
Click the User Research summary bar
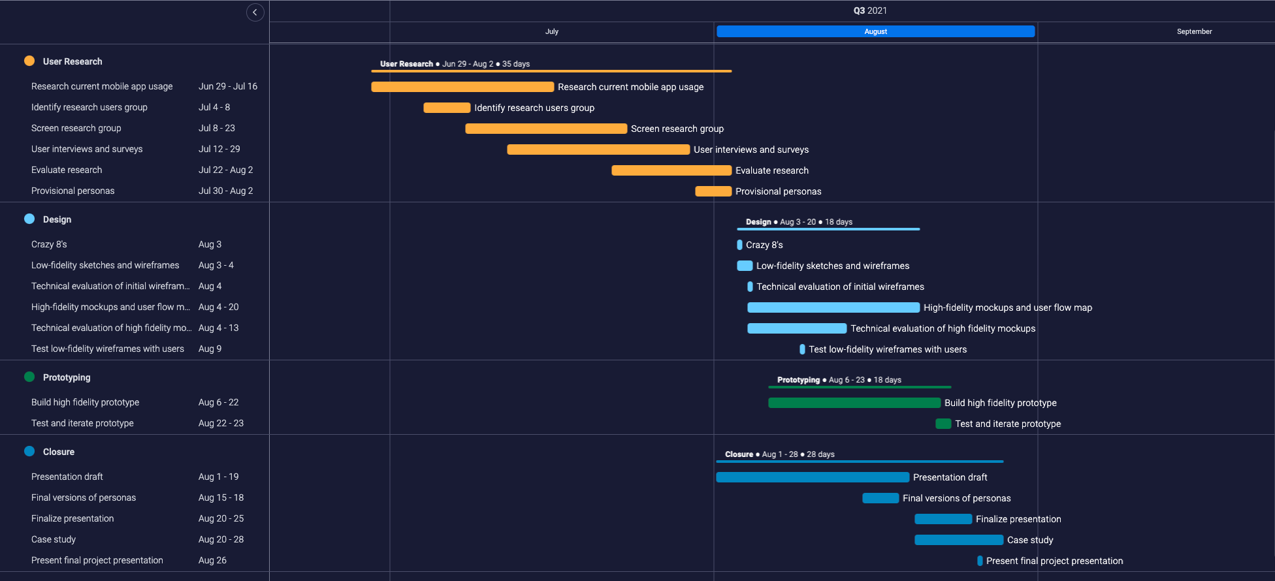[551, 71]
